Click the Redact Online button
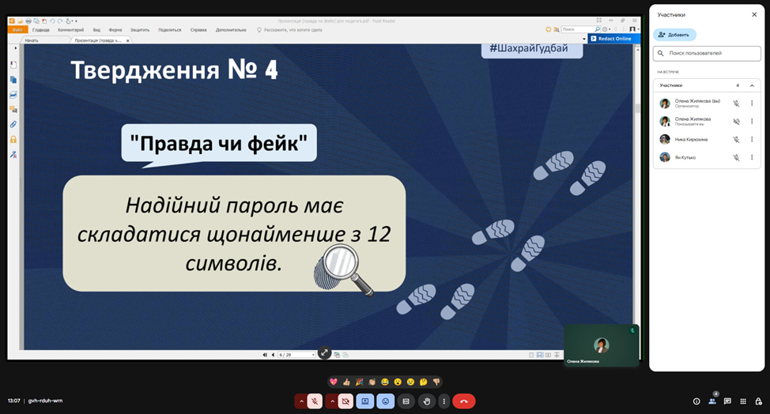770x414 pixels. (613, 38)
